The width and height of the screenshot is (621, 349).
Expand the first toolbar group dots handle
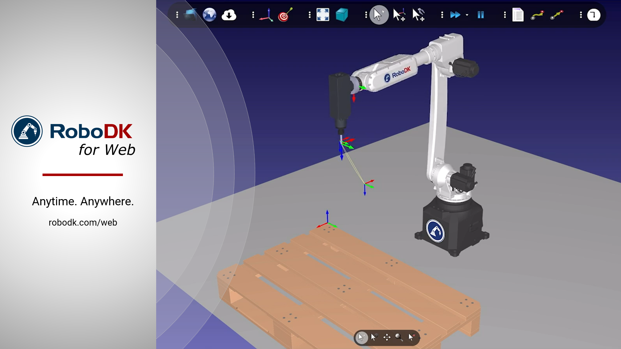point(177,15)
